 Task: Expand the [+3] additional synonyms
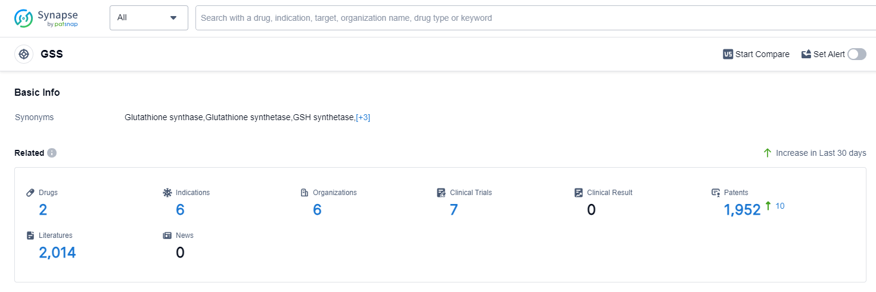tap(363, 118)
